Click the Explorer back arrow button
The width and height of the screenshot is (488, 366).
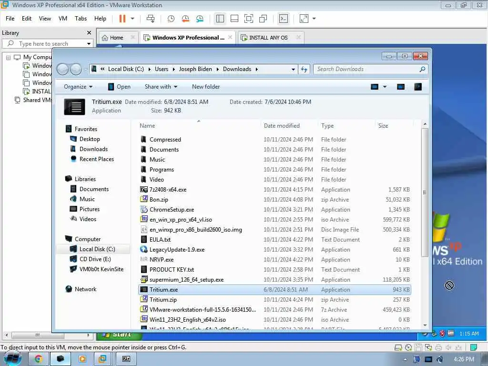(62, 69)
